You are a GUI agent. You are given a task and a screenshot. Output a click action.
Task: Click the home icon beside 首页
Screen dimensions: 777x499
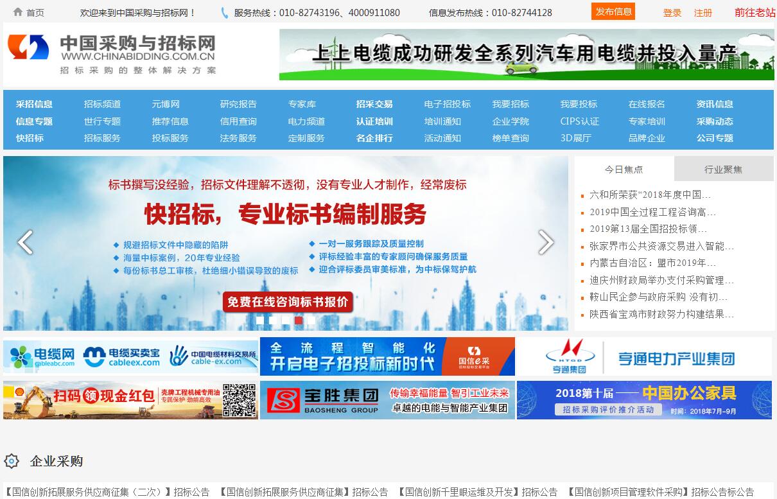[x=18, y=12]
